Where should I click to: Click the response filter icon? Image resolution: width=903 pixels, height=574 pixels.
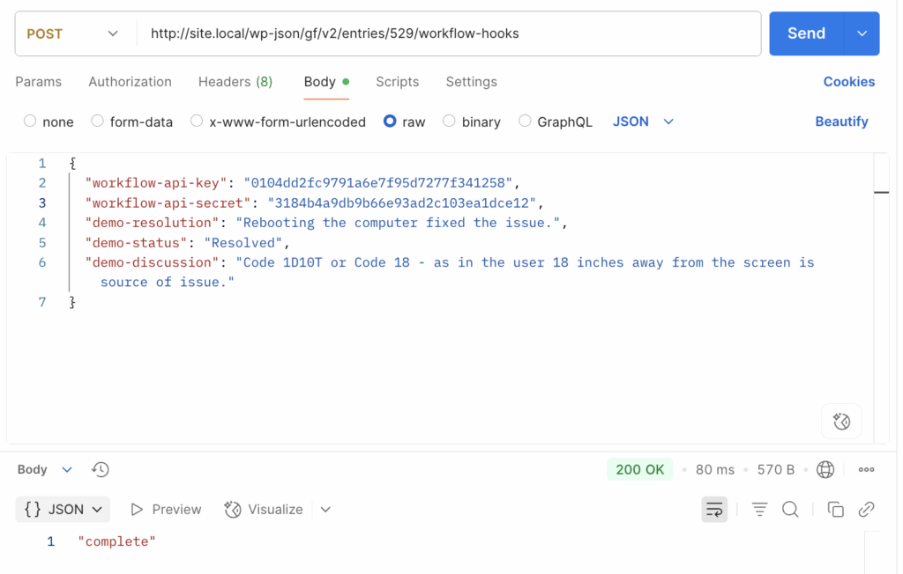click(758, 509)
